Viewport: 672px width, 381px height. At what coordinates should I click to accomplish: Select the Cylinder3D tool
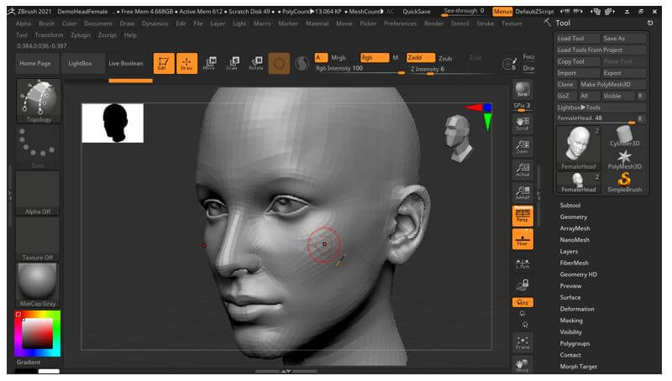pyautogui.click(x=624, y=136)
